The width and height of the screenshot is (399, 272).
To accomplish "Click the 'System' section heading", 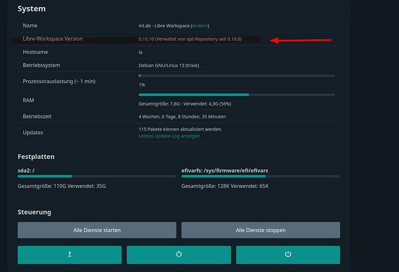I will click(x=31, y=9).
